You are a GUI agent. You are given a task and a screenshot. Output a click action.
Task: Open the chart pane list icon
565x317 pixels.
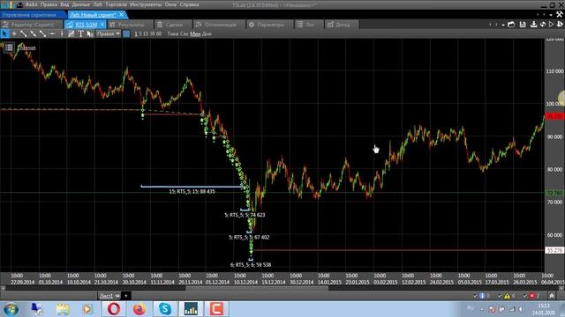[x=10, y=48]
